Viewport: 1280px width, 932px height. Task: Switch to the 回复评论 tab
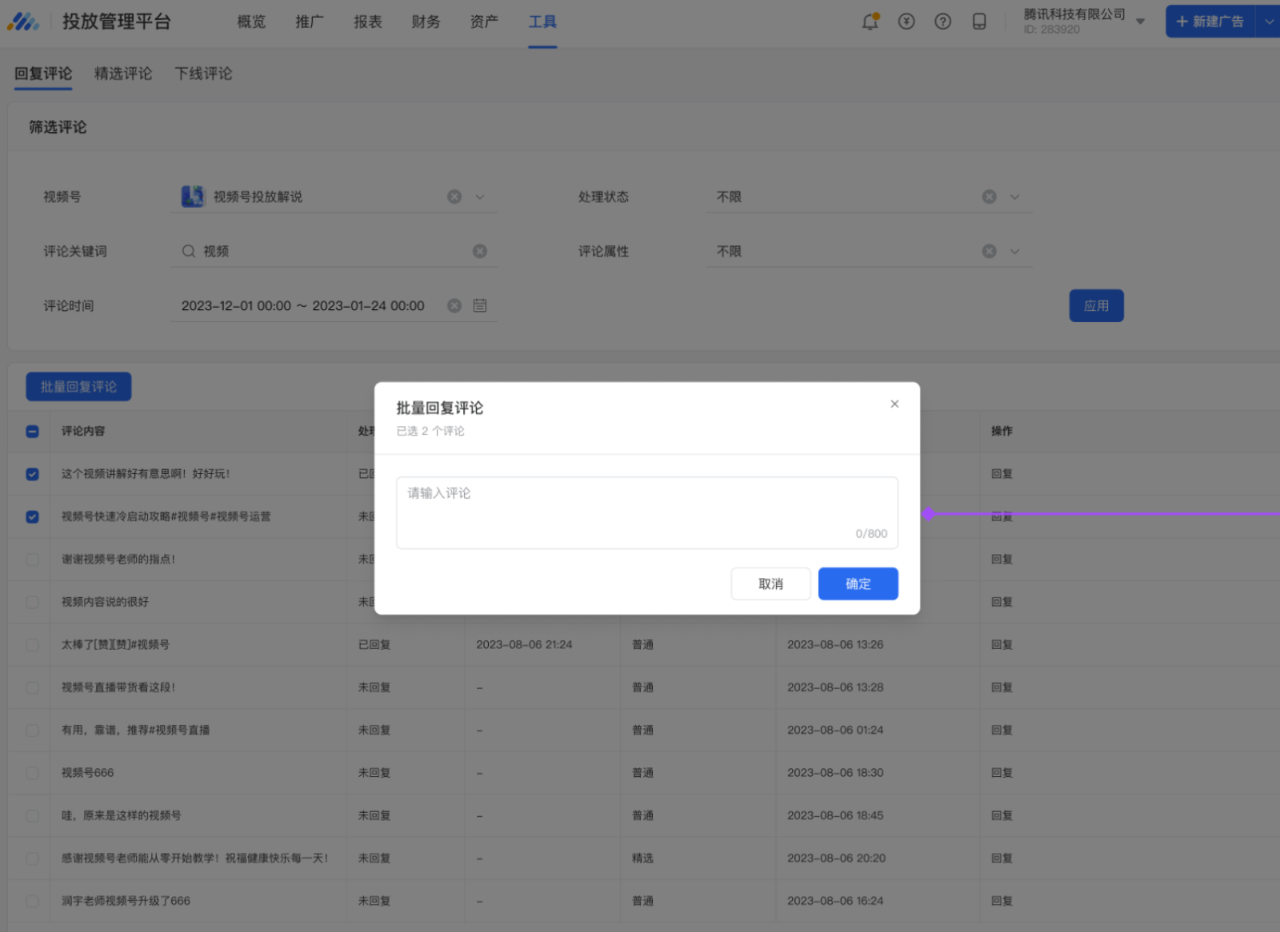[x=43, y=74]
